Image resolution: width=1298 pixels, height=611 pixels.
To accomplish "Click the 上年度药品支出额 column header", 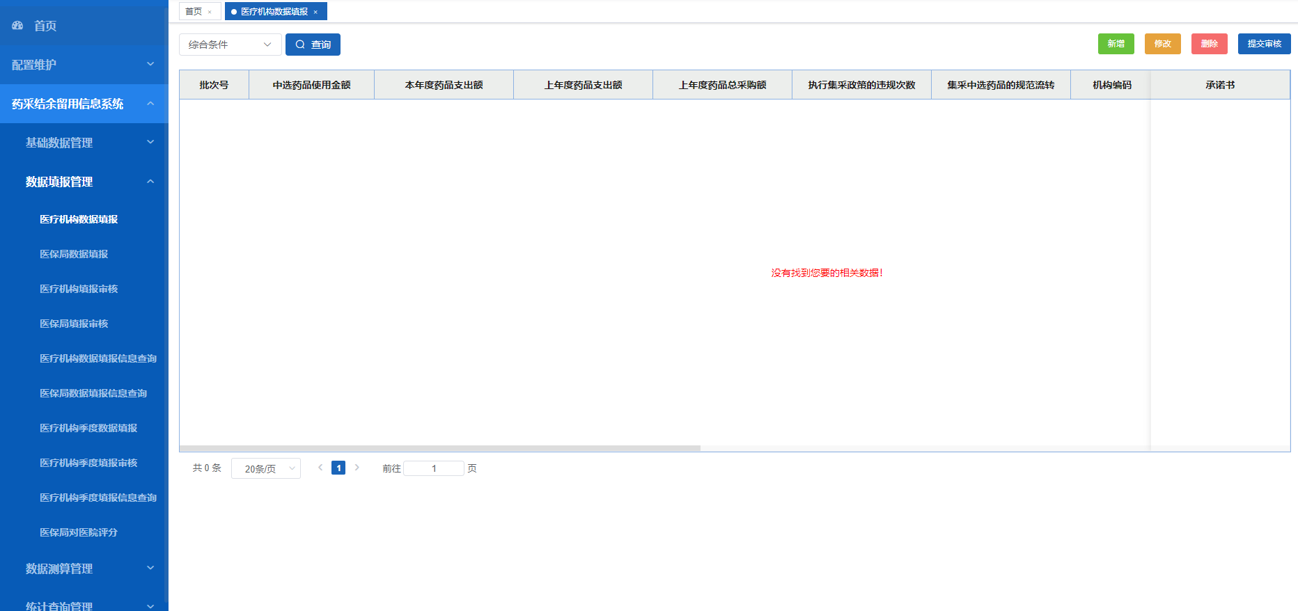I will [583, 85].
